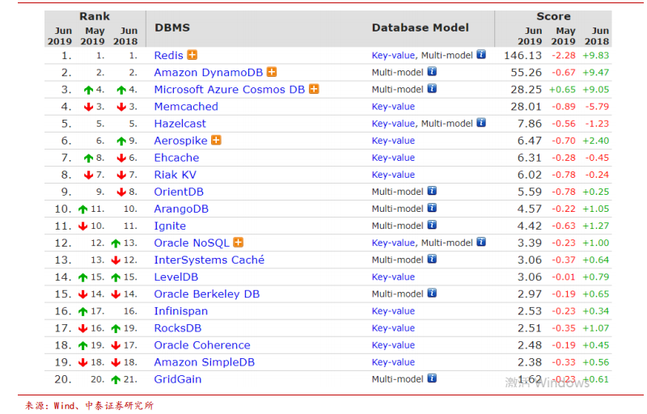Click the DynamoDB score value 55.26
Image resolution: width=647 pixels, height=414 pixels.
(x=526, y=73)
